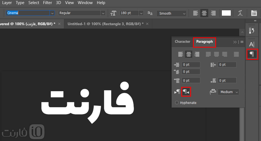Image resolution: width=261 pixels, height=141 pixels.
Task: Open the font family dropdown arrow
Action: pos(52,13)
